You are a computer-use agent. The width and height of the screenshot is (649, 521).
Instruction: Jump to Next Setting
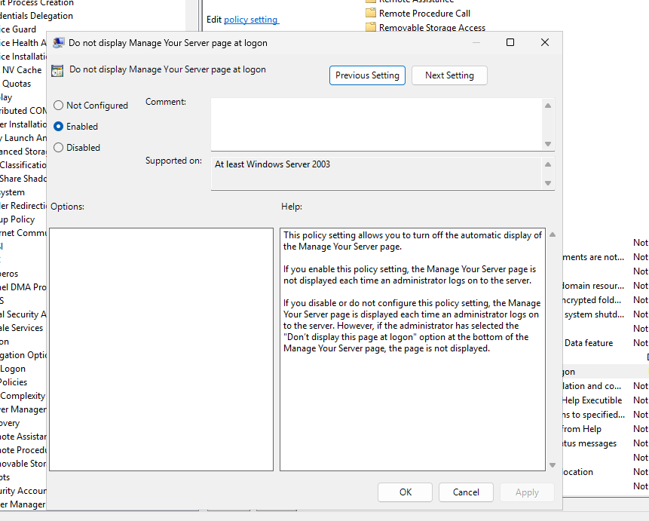pos(449,75)
